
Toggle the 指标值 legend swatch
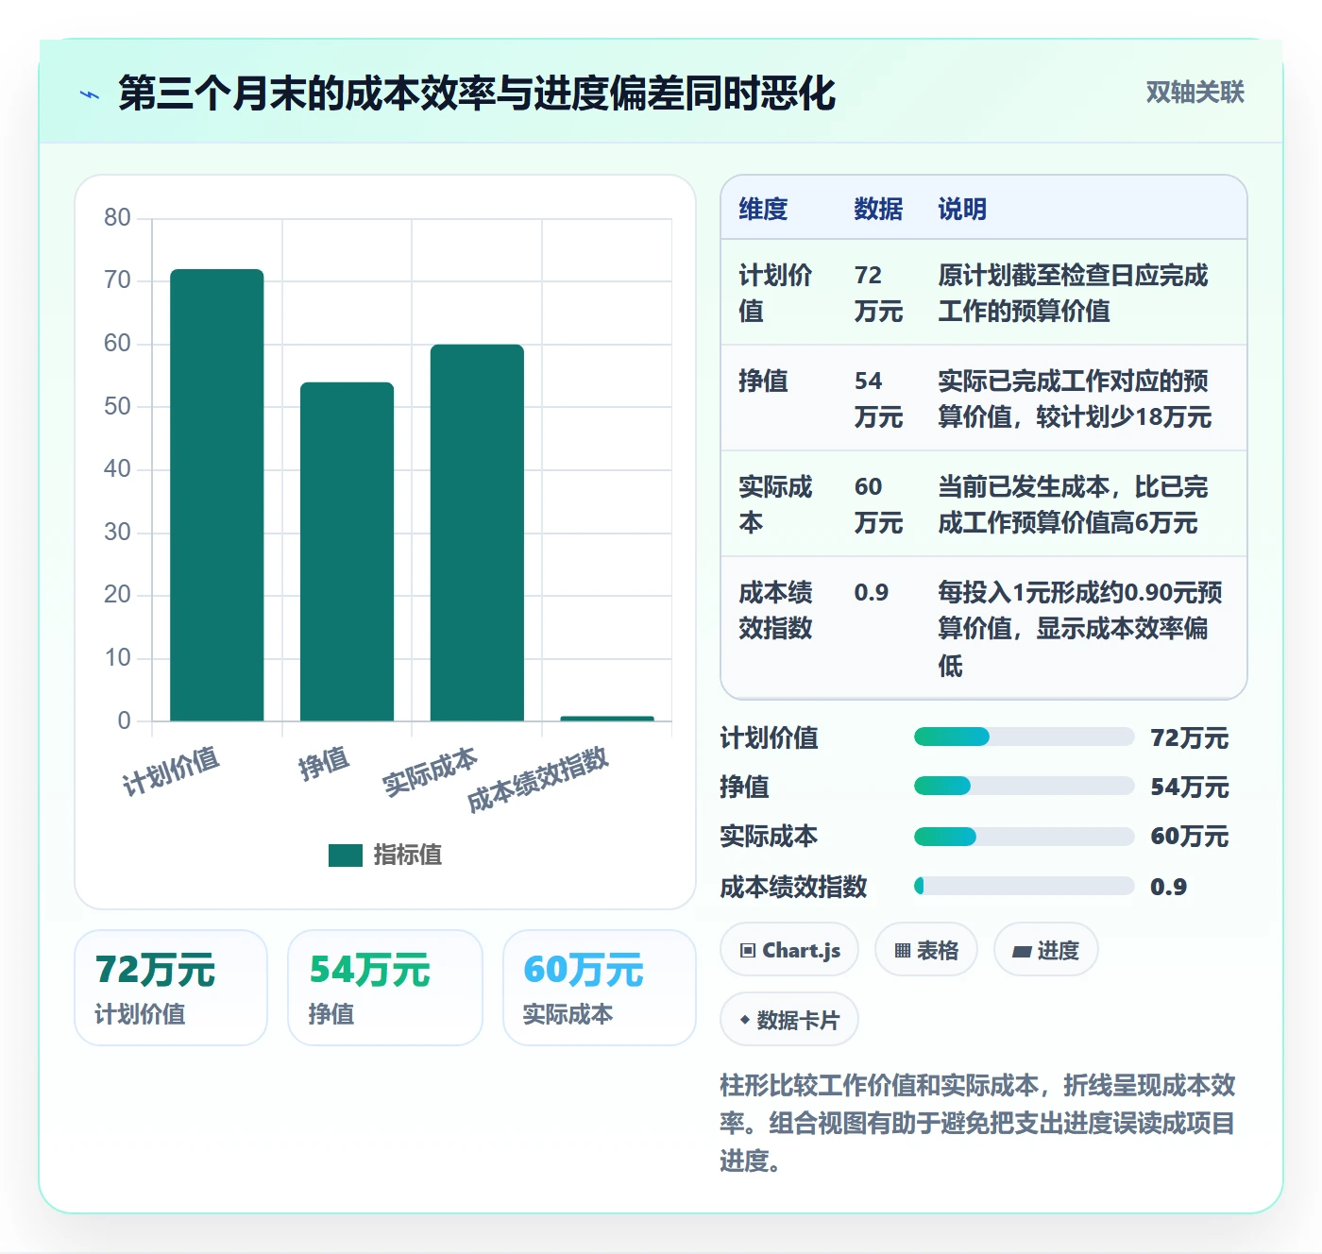coord(346,855)
